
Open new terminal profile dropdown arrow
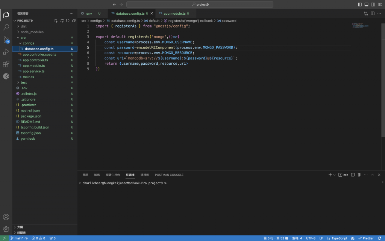[334, 175]
